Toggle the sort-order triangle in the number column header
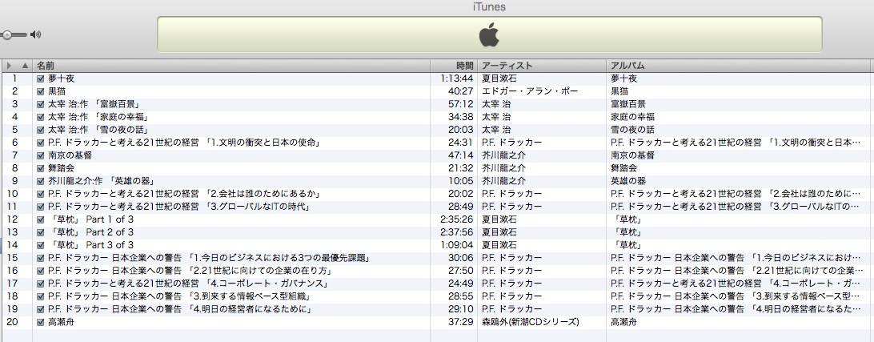Screen dimensions: 874x342 pyautogui.click(x=25, y=66)
